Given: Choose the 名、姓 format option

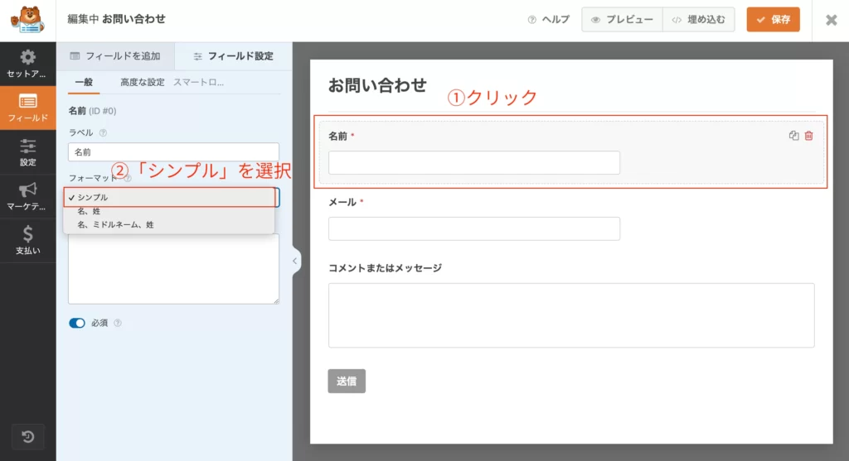Looking at the screenshot, I should click(169, 211).
